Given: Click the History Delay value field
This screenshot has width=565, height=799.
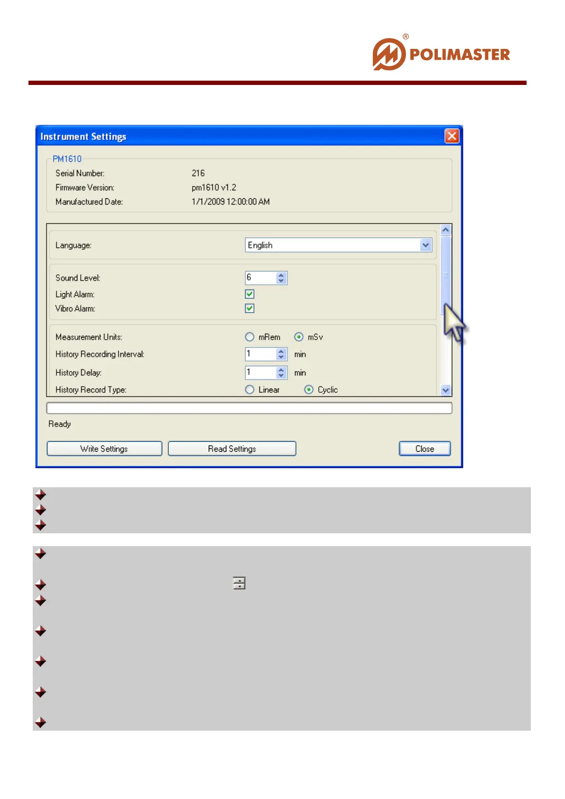Looking at the screenshot, I should pyautogui.click(x=260, y=372).
